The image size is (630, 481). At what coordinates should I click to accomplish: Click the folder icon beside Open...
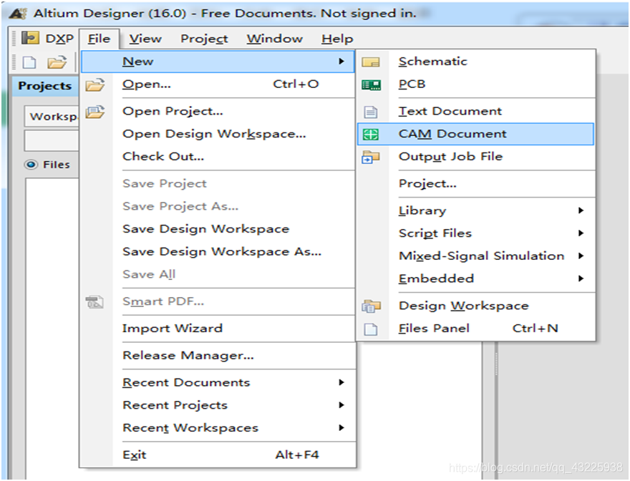coord(94,84)
